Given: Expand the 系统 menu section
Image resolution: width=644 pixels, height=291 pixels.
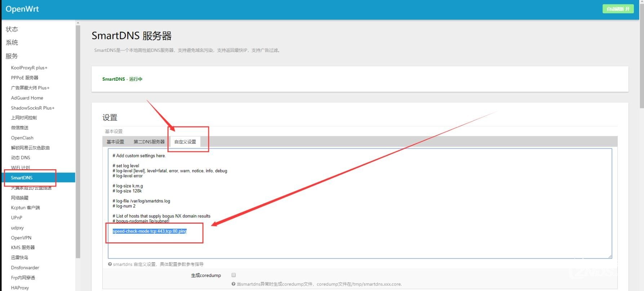Looking at the screenshot, I should [x=12, y=42].
